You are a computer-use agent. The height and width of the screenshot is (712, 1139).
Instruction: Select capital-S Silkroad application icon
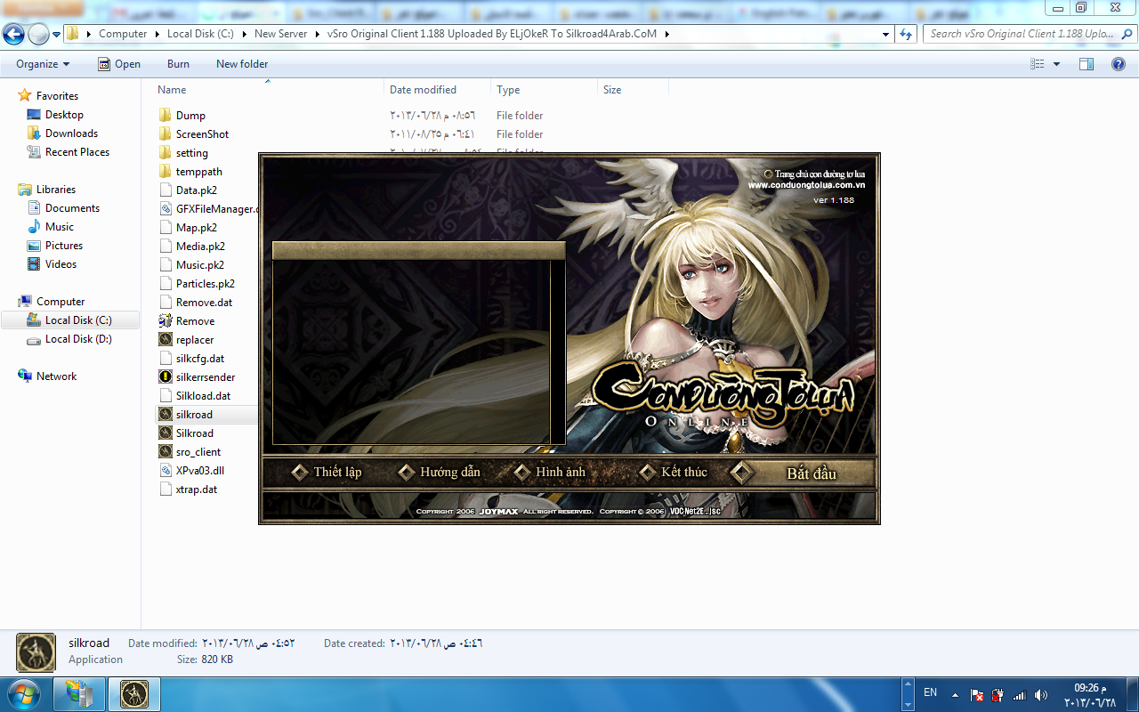pos(165,433)
